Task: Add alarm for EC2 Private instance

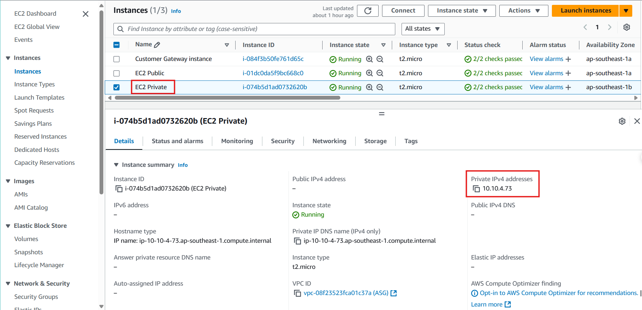Action: pyautogui.click(x=568, y=87)
